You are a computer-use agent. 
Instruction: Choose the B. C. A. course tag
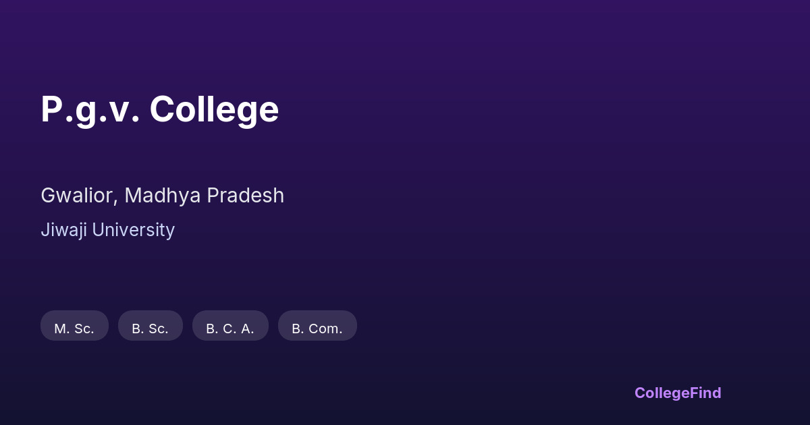pyautogui.click(x=230, y=329)
